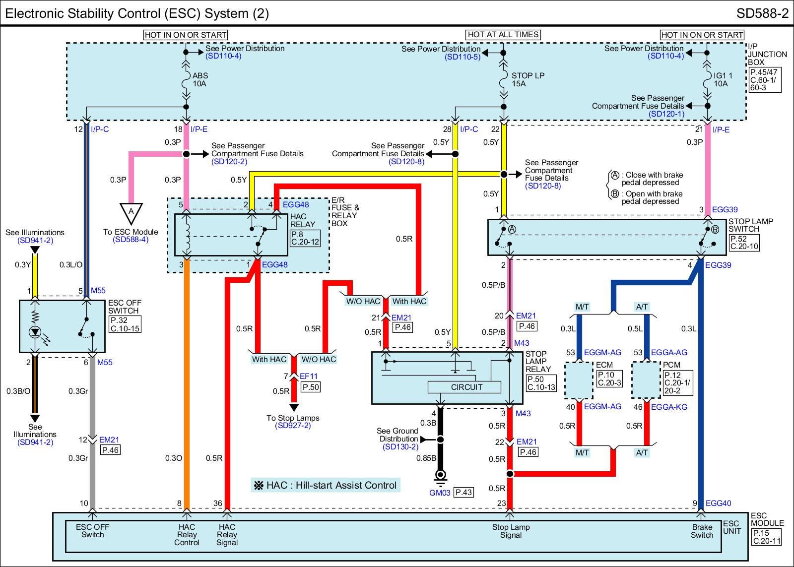The height and width of the screenshot is (567, 794).
Task: Open the SD588-4 ESC module reference
Action: [x=131, y=240]
